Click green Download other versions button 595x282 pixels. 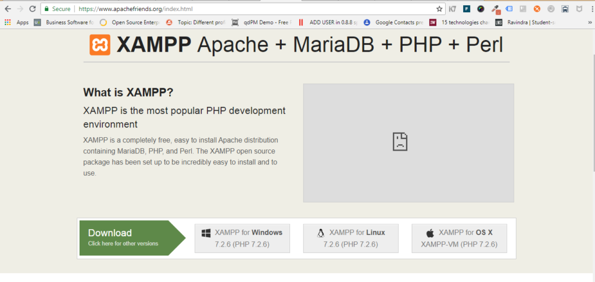(132, 238)
